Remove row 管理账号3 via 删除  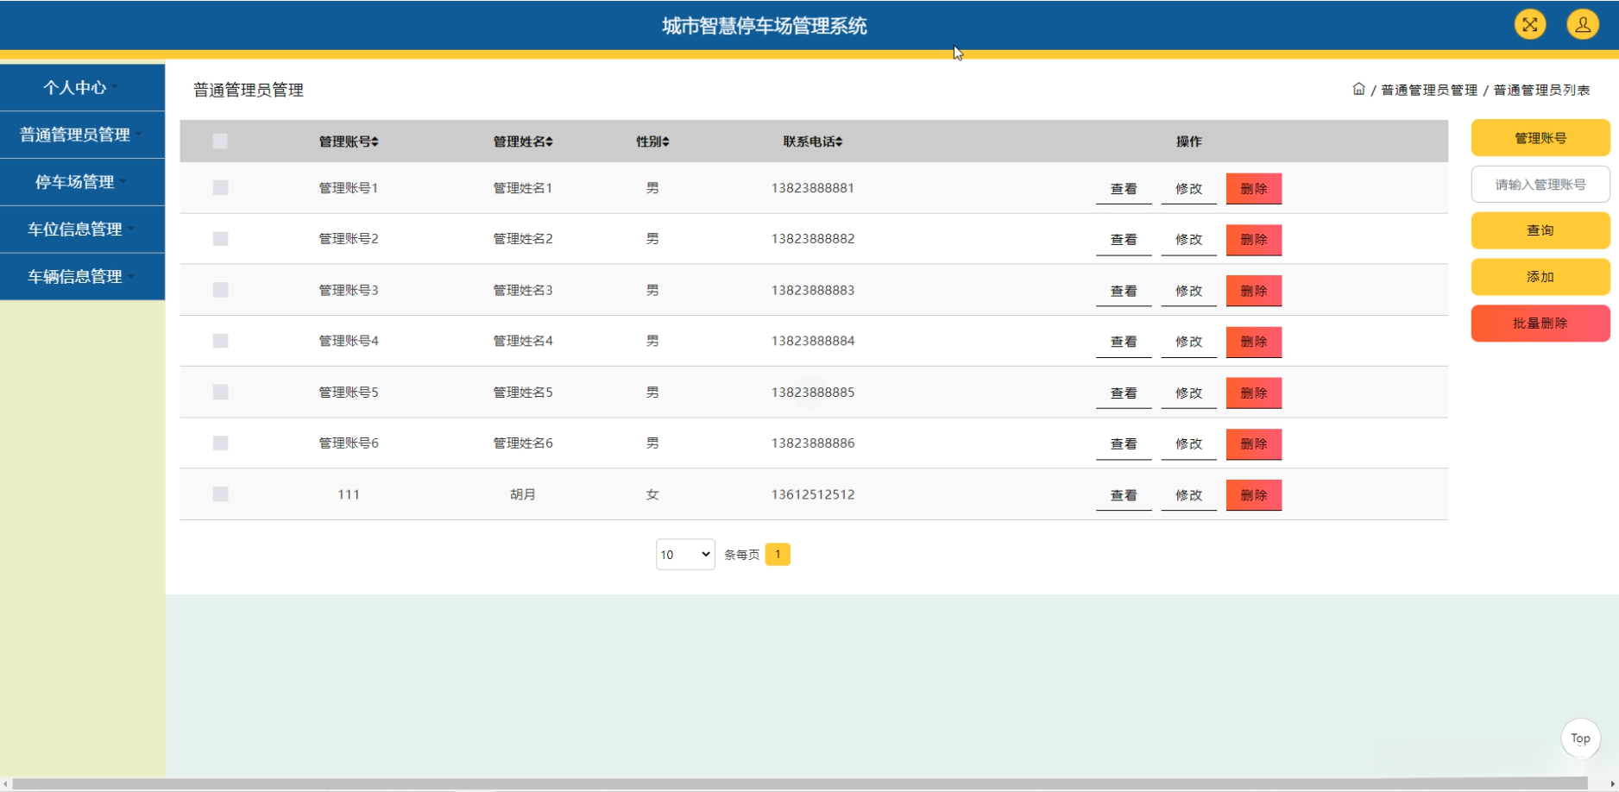pos(1254,291)
